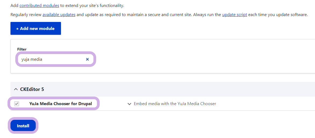This screenshot has width=315, height=138.
Task: Clear the filter text with the X icon
Action: (x=87, y=59)
